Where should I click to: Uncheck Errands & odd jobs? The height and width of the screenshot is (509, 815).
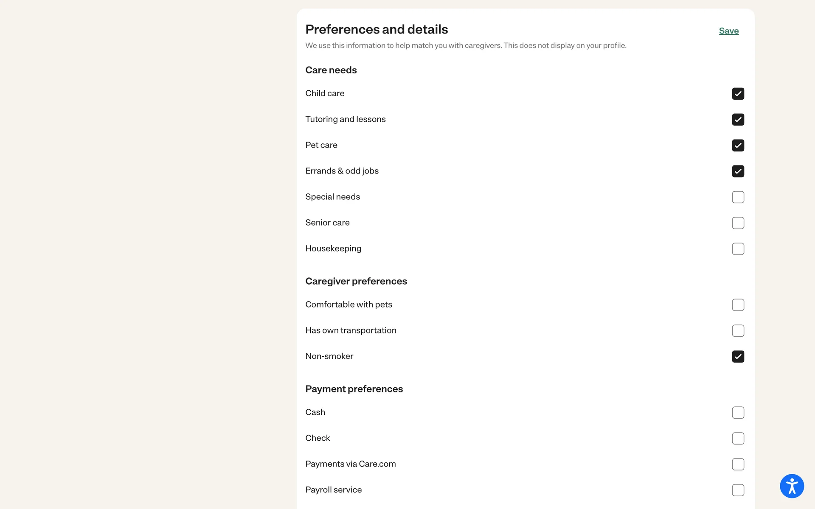tap(738, 171)
